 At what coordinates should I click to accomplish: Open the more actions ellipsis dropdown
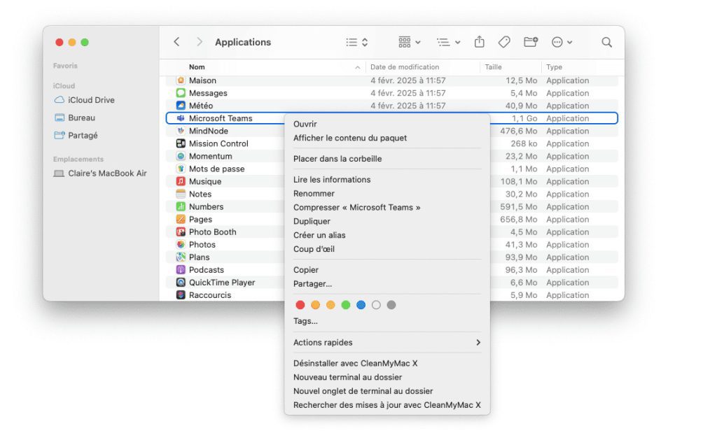click(561, 41)
